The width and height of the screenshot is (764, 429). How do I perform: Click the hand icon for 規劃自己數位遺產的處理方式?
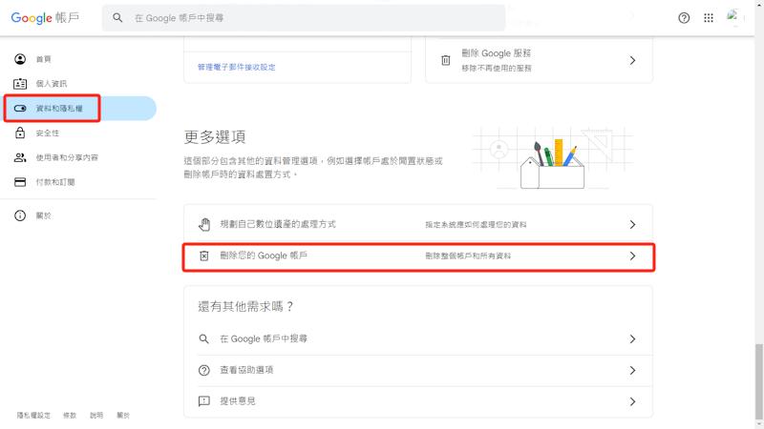point(204,224)
